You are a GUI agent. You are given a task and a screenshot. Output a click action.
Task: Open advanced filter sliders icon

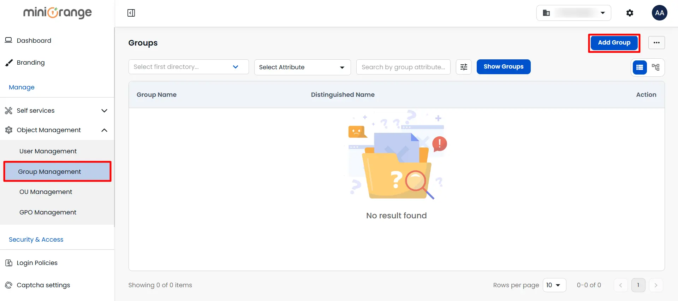(464, 67)
